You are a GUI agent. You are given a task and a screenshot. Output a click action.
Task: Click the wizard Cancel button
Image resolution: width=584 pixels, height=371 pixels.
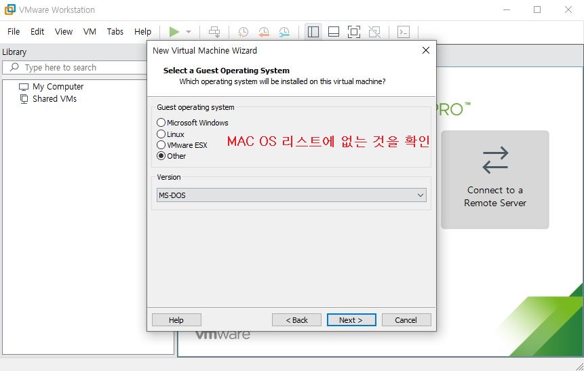coord(406,320)
